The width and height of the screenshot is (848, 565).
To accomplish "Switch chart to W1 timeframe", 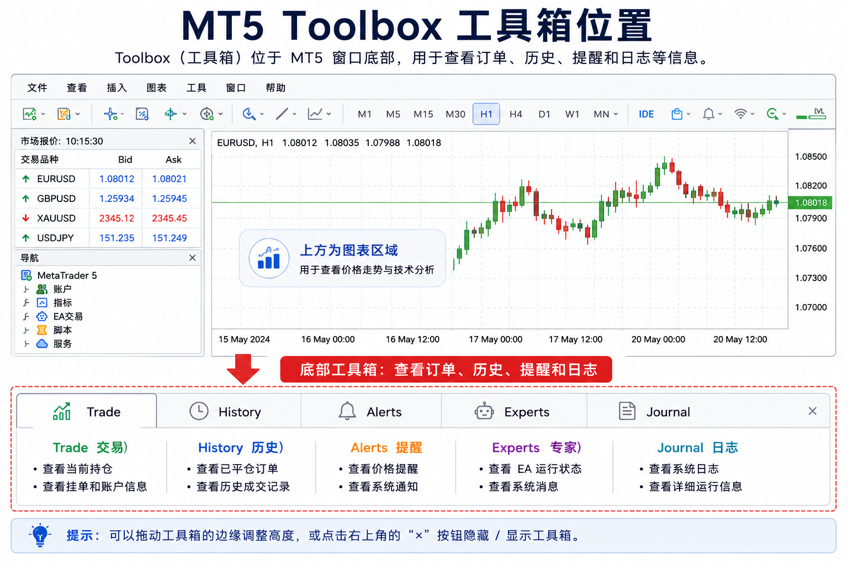I will [573, 114].
